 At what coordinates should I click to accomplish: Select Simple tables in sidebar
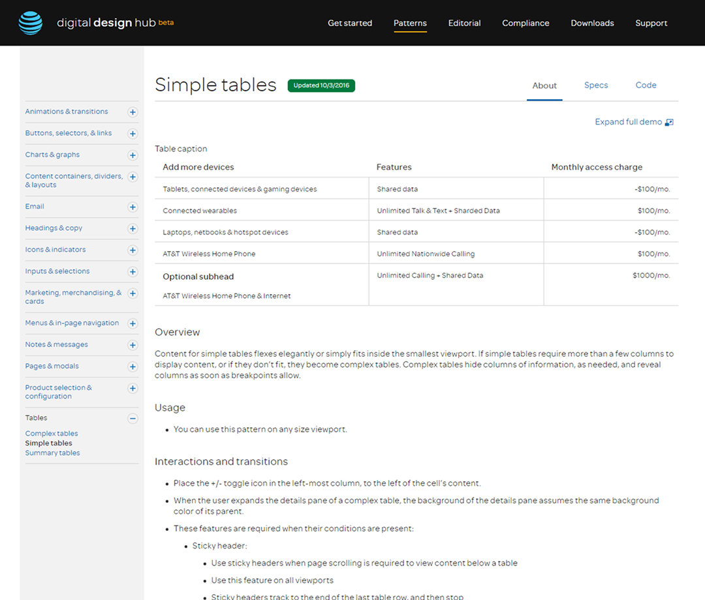[48, 443]
